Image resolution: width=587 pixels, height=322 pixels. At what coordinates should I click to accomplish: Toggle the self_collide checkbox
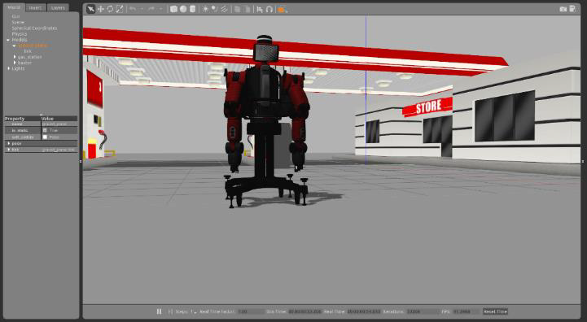pos(45,137)
